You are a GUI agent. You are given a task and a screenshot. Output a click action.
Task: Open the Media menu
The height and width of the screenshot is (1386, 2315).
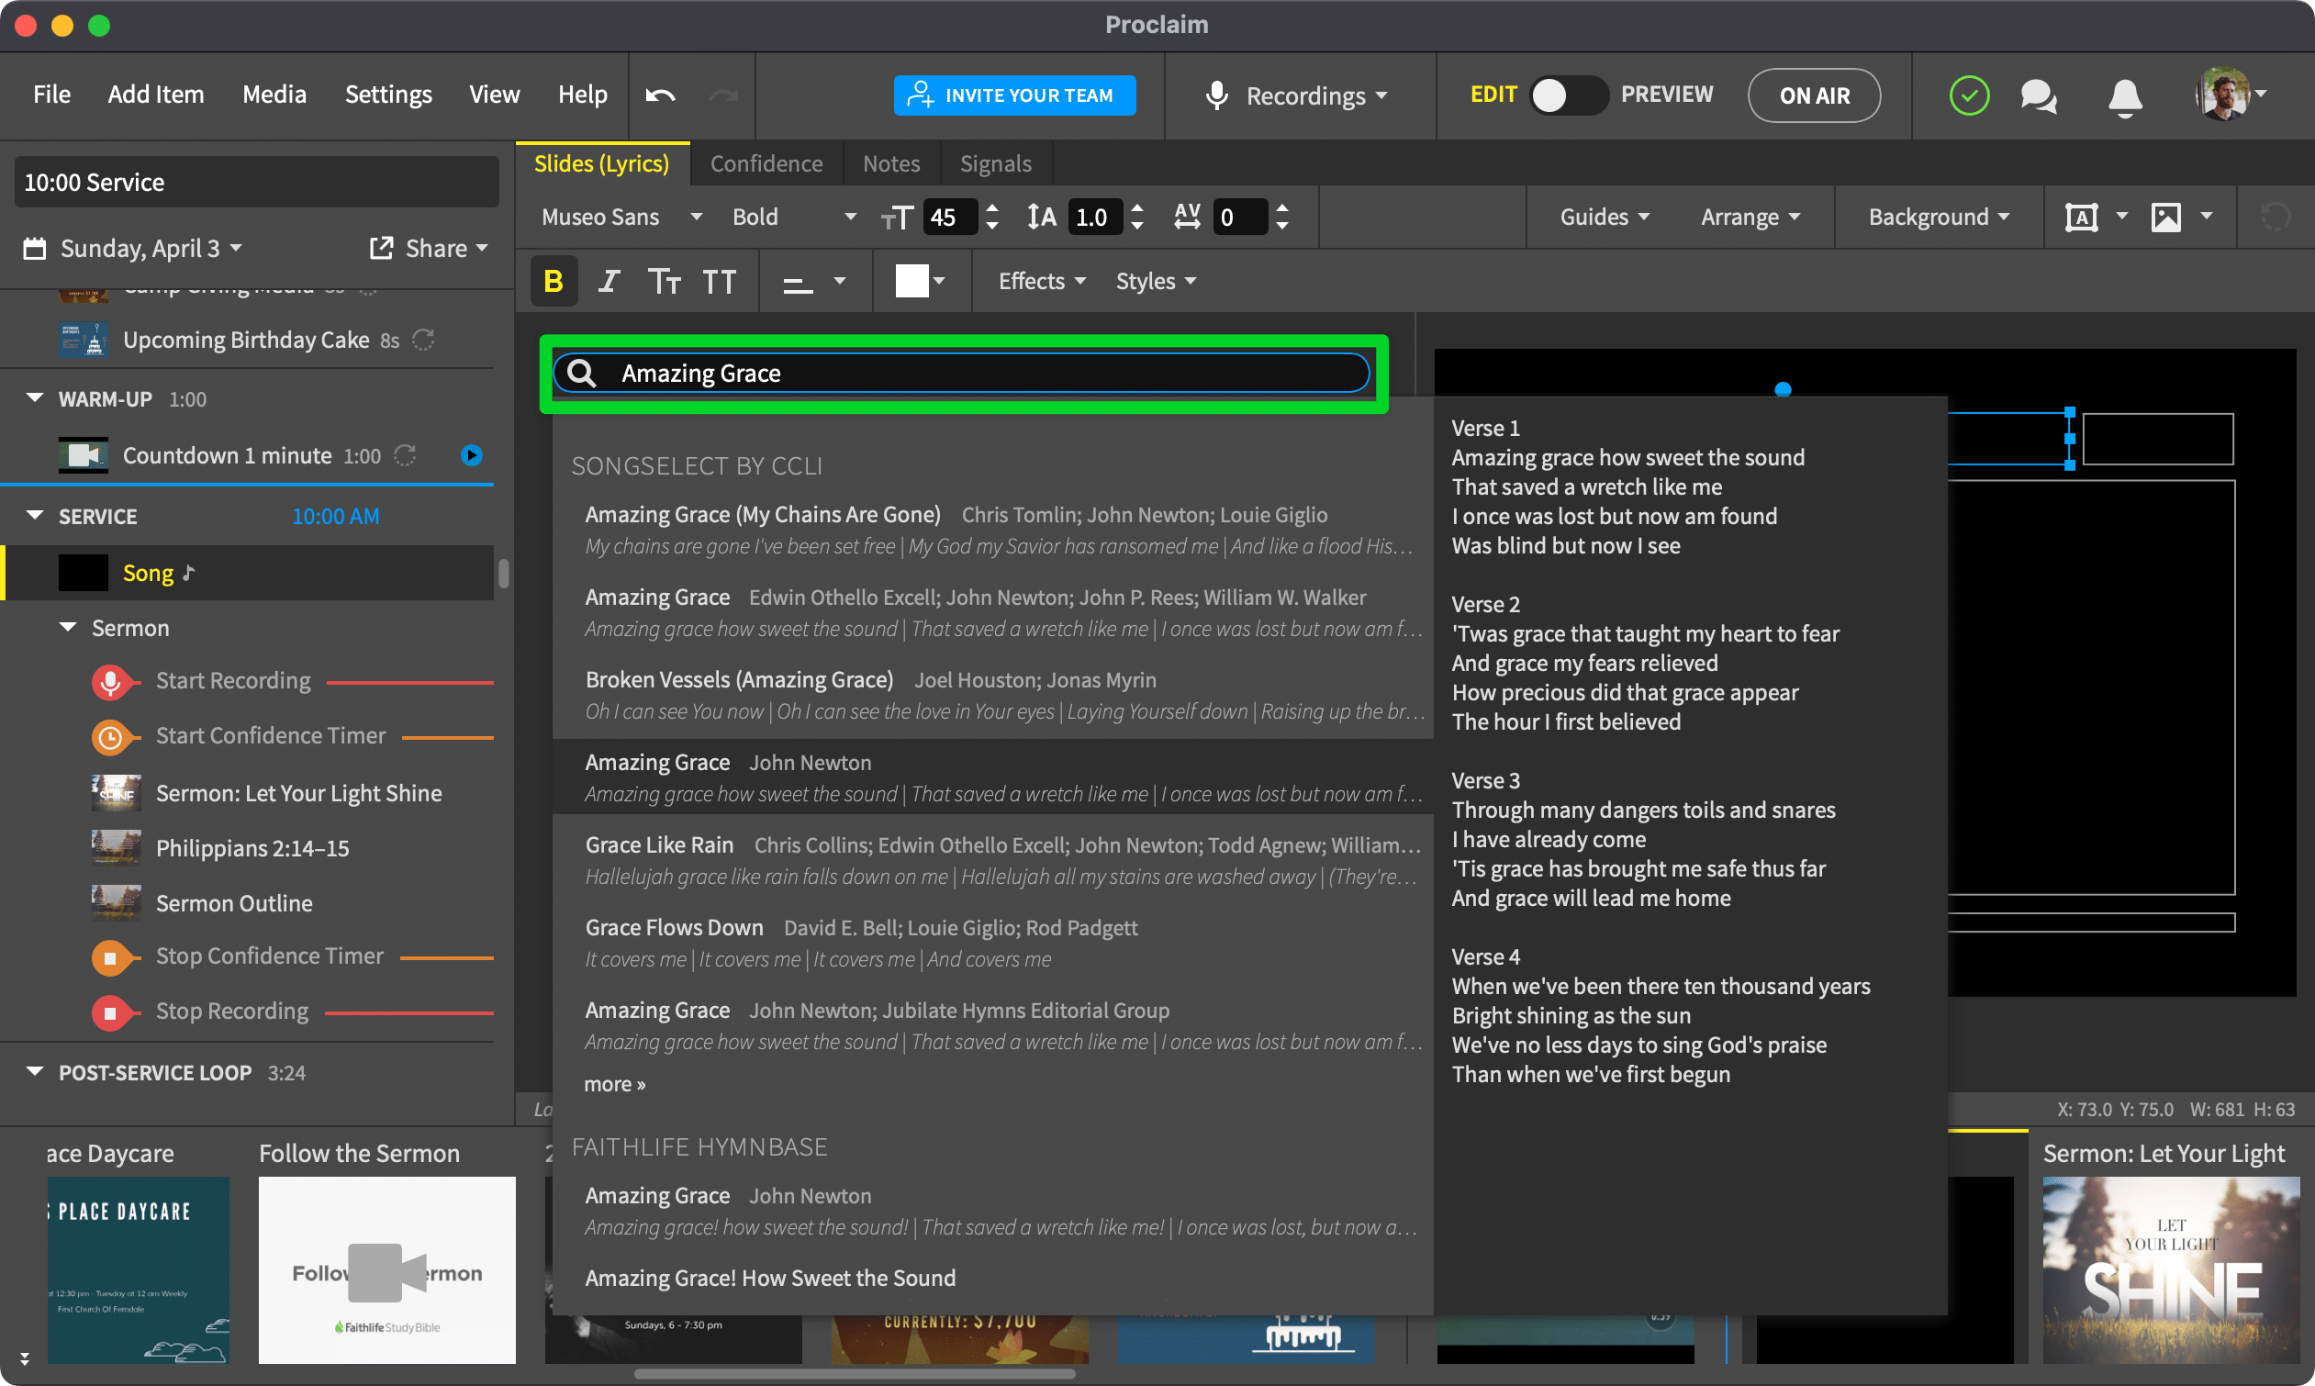(274, 95)
